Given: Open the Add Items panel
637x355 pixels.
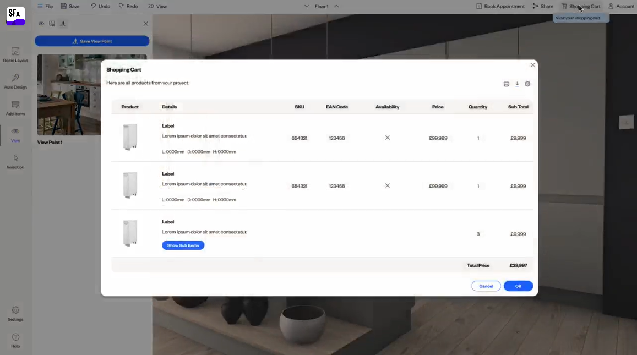Looking at the screenshot, I should point(15,107).
